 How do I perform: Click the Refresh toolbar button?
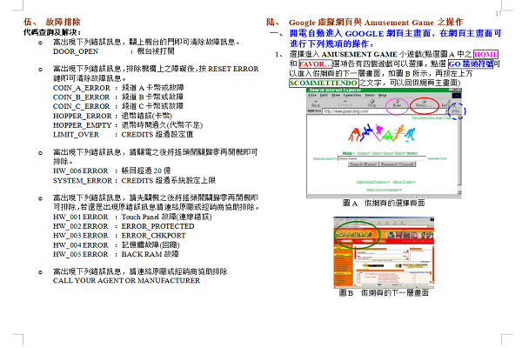(449, 104)
